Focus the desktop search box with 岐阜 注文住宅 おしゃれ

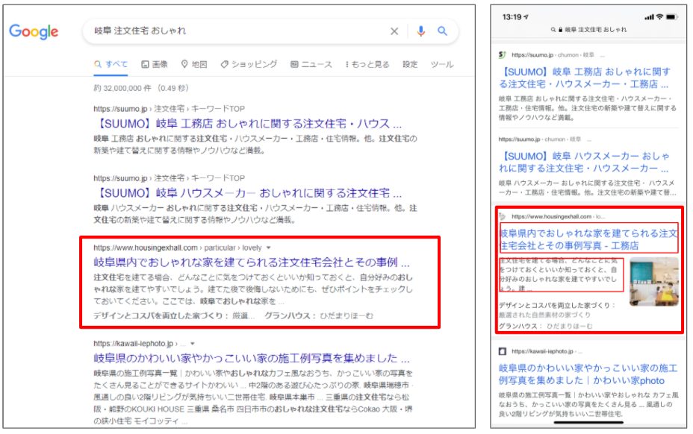(270, 31)
